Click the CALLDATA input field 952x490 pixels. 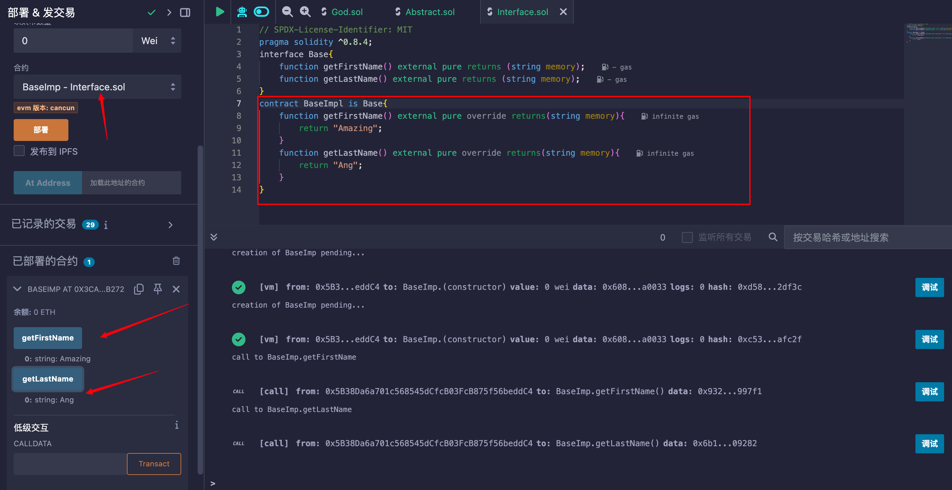point(70,464)
